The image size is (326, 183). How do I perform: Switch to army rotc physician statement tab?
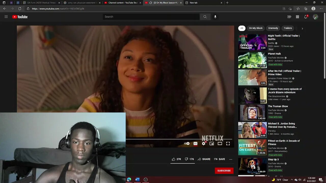[x=82, y=3]
